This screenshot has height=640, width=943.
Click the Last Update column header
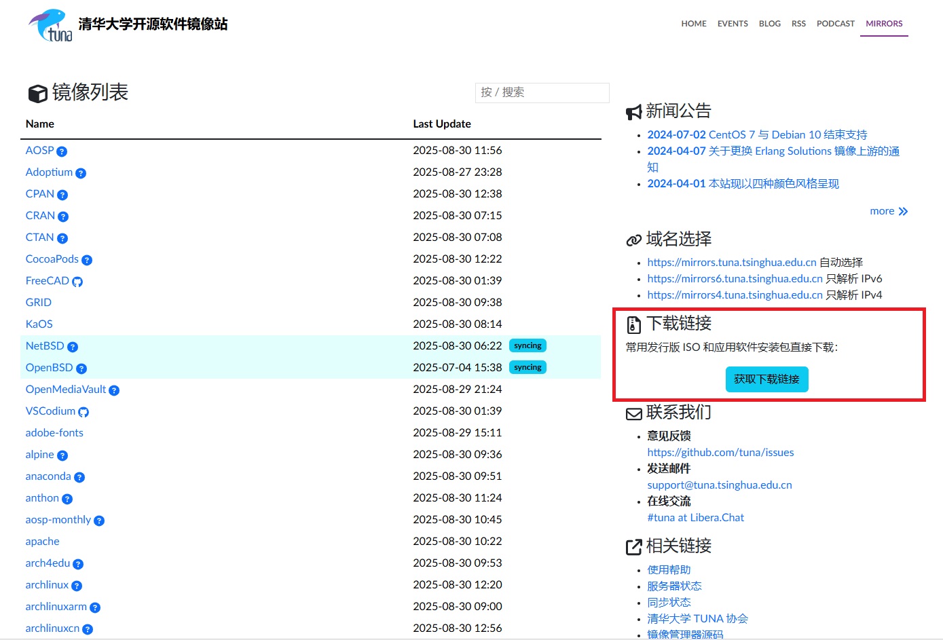[x=442, y=124]
